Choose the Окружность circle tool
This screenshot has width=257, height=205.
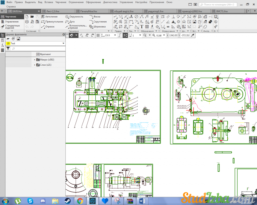click(74, 17)
